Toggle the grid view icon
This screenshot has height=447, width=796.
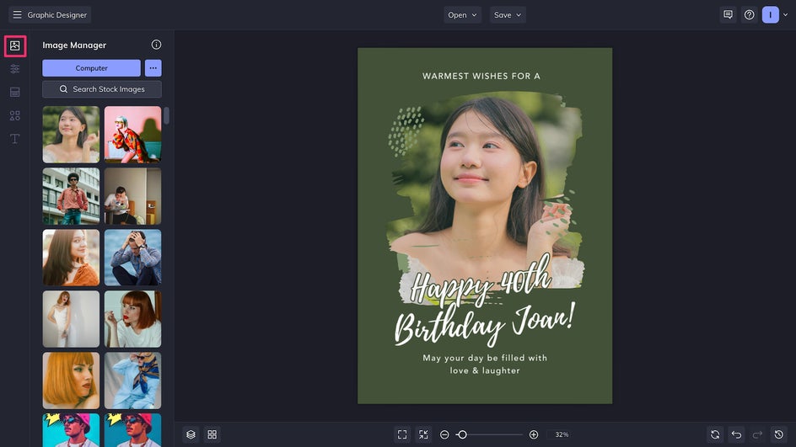[x=212, y=434]
